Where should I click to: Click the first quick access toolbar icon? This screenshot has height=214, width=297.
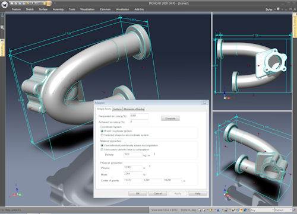click(12, 4)
